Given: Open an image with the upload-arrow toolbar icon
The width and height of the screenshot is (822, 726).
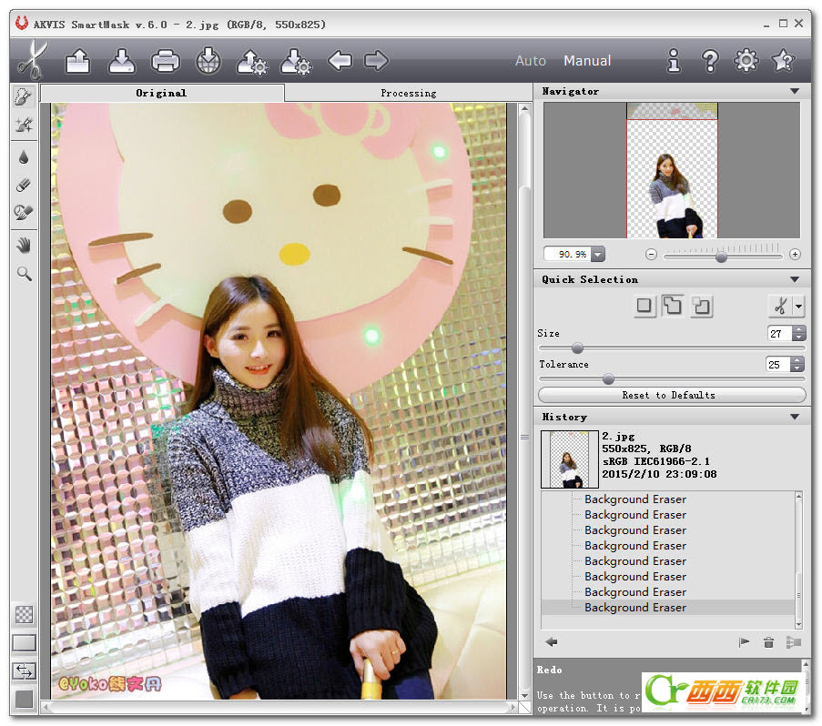Looking at the screenshot, I should click(77, 61).
